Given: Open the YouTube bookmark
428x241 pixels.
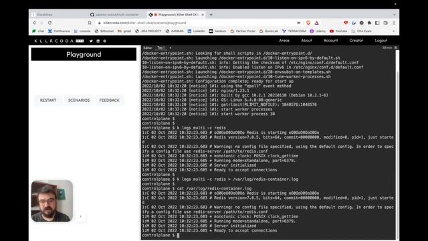Looking at the screenshot, I should (x=338, y=31).
